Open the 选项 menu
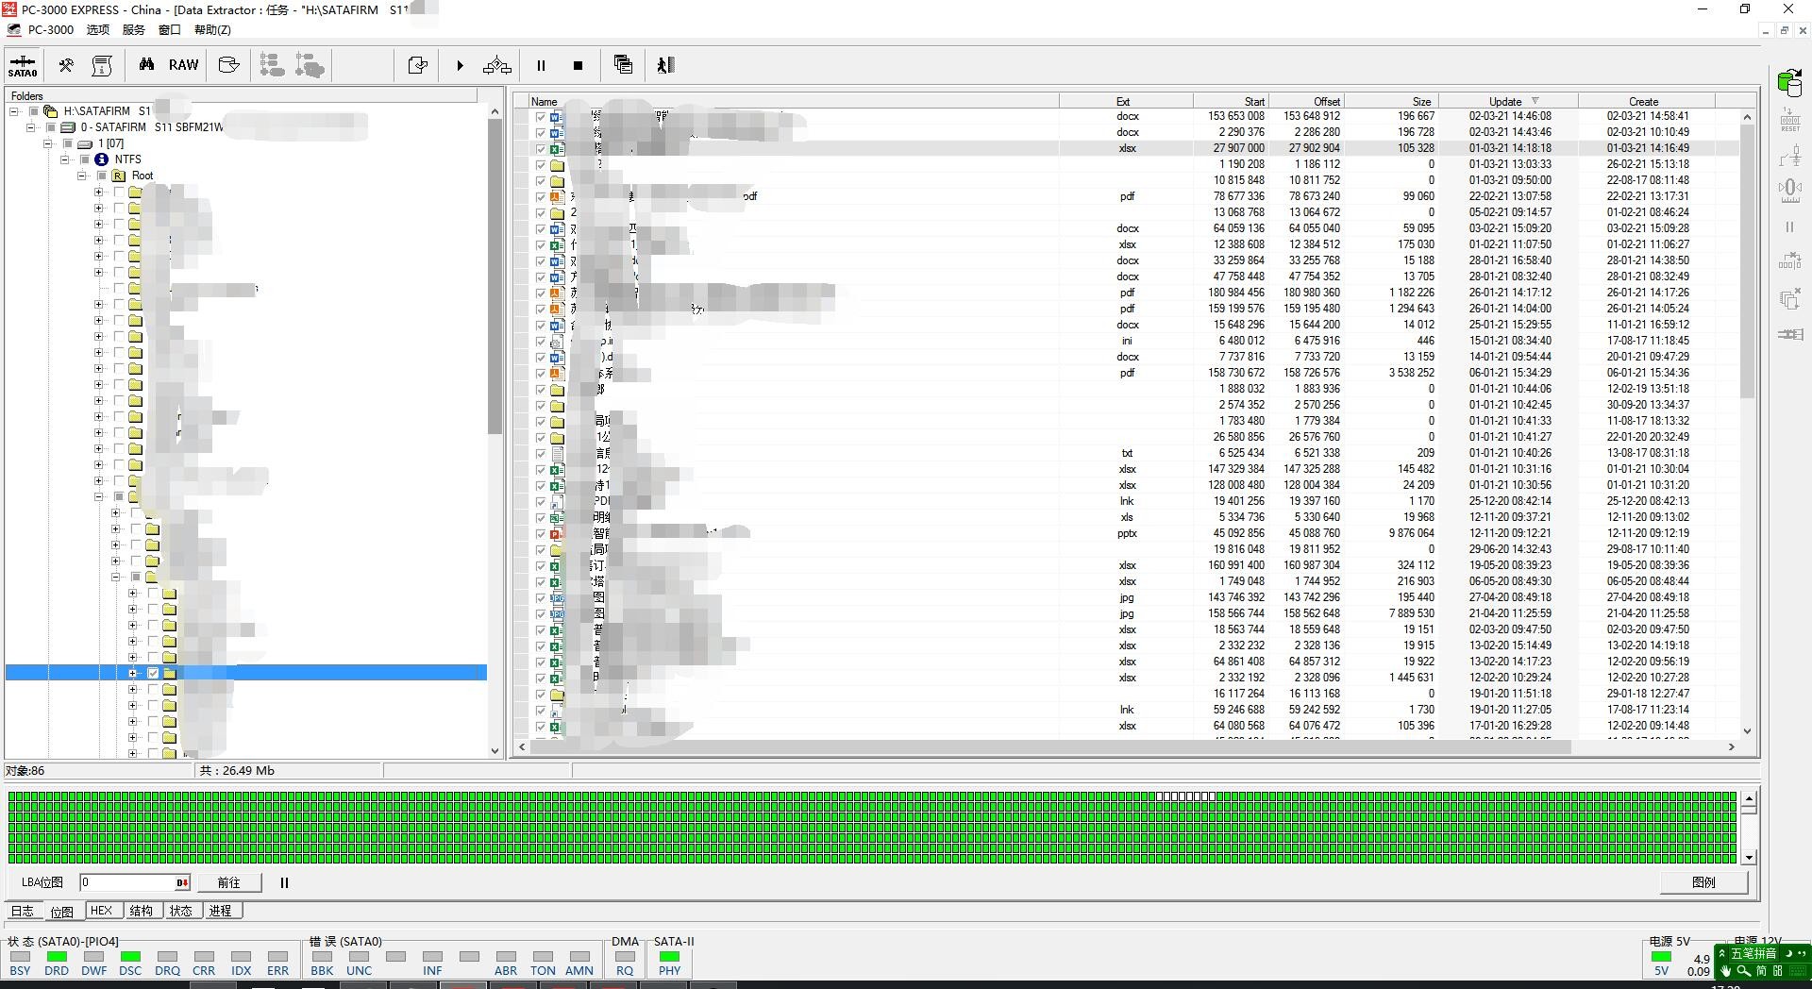 (x=98, y=29)
